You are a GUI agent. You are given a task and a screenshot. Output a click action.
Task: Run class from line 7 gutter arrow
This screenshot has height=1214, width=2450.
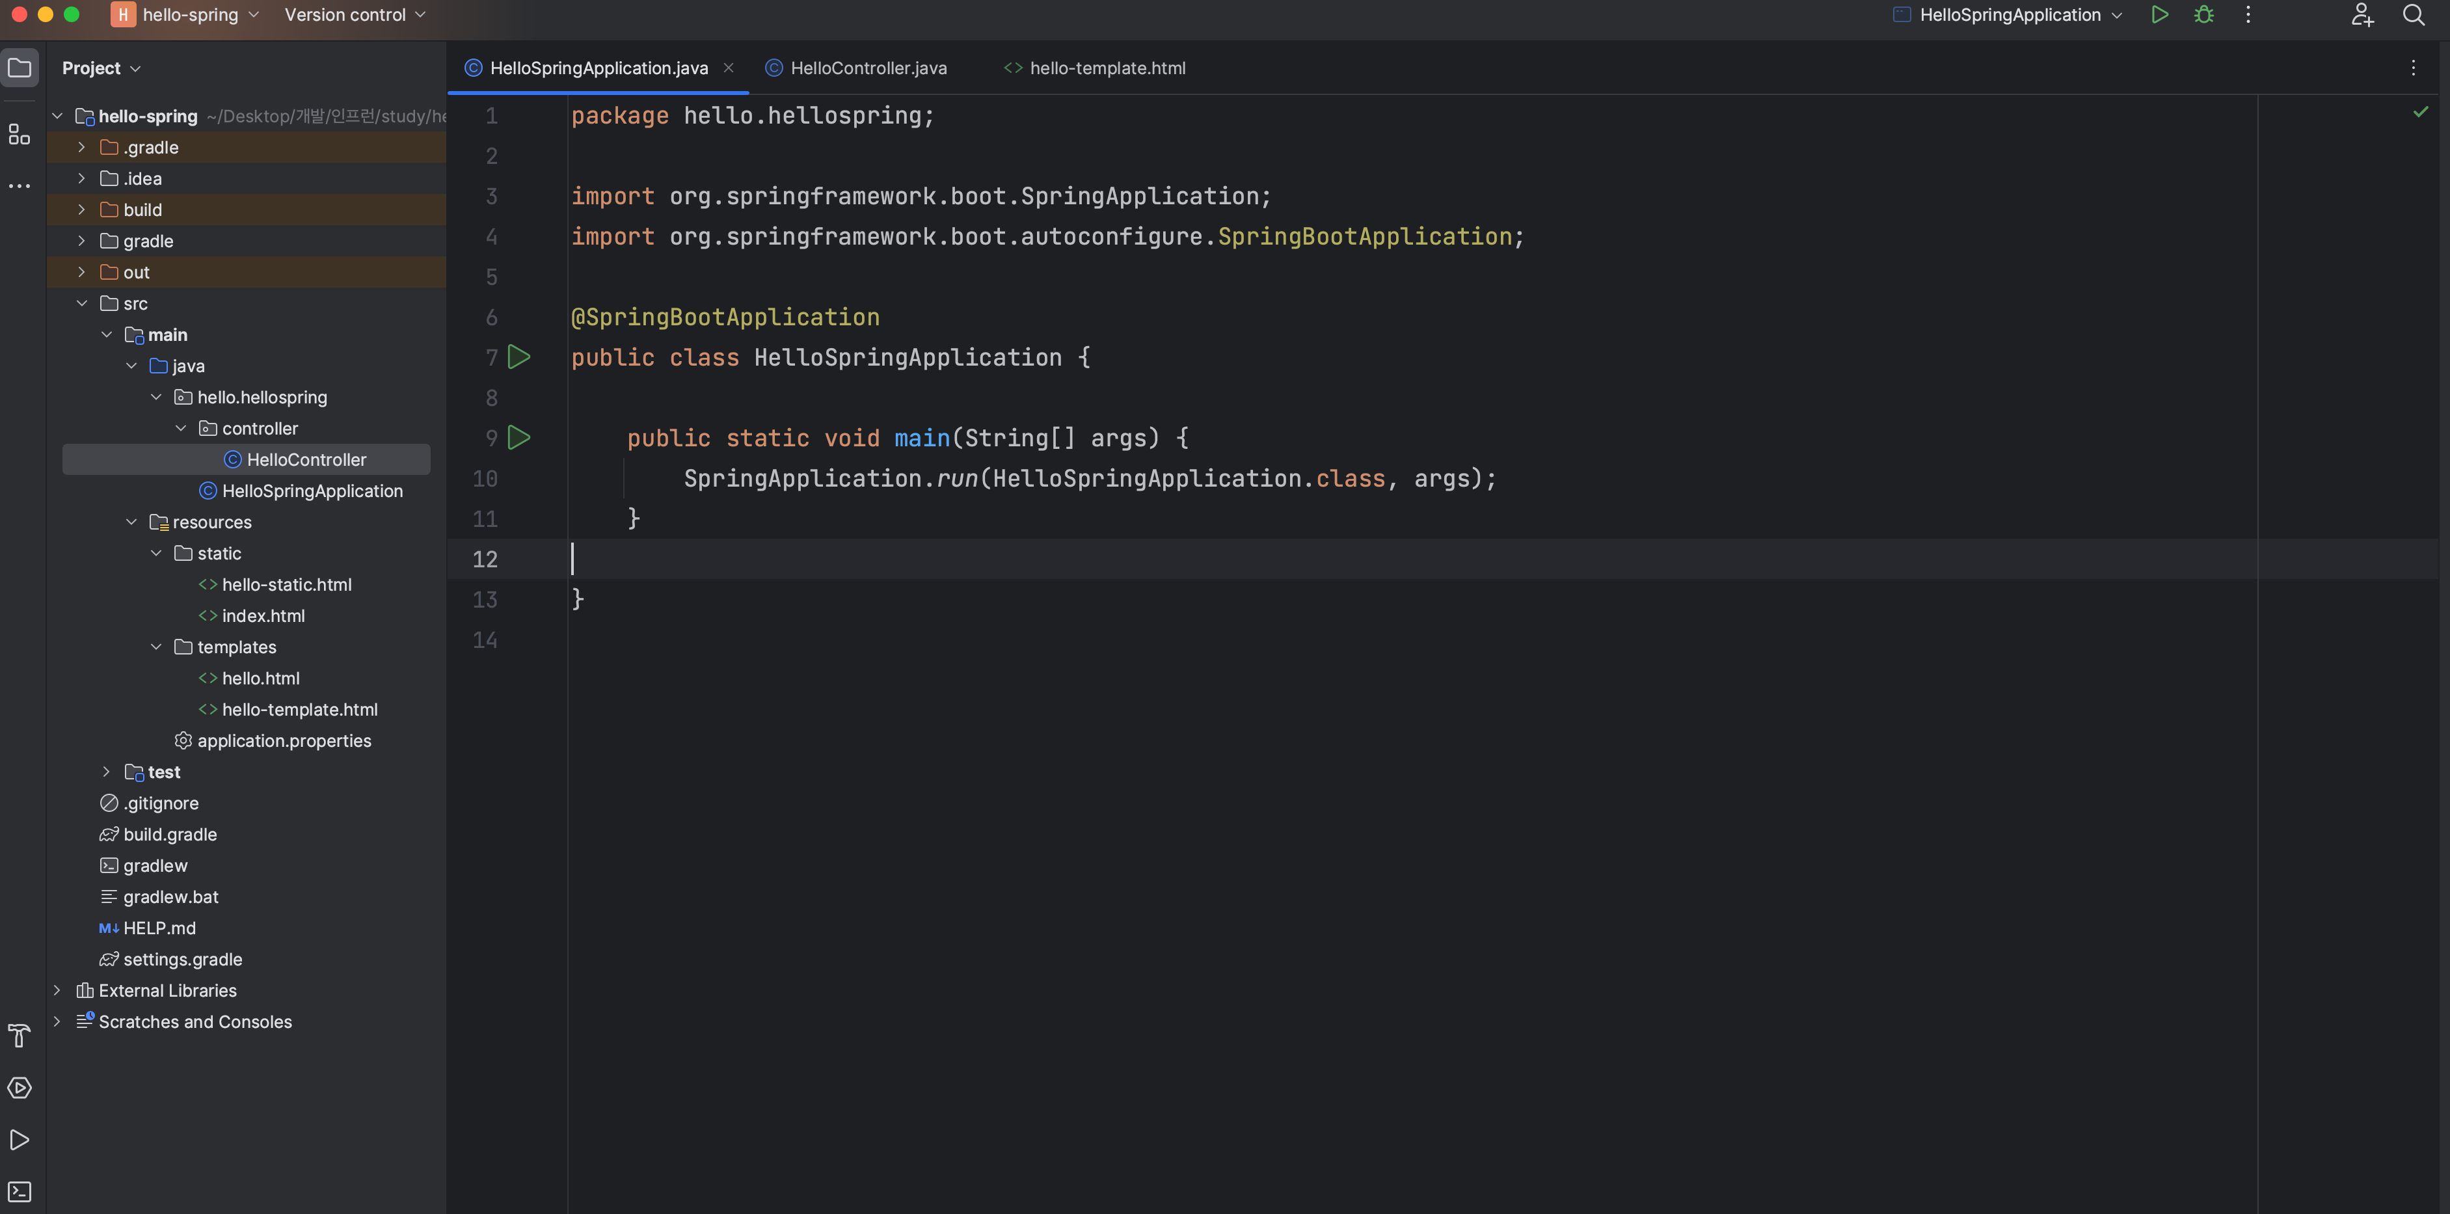518,357
